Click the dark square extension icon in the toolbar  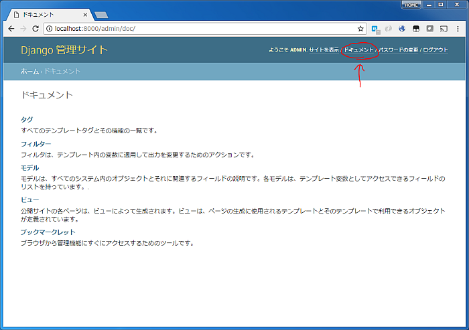[416, 29]
